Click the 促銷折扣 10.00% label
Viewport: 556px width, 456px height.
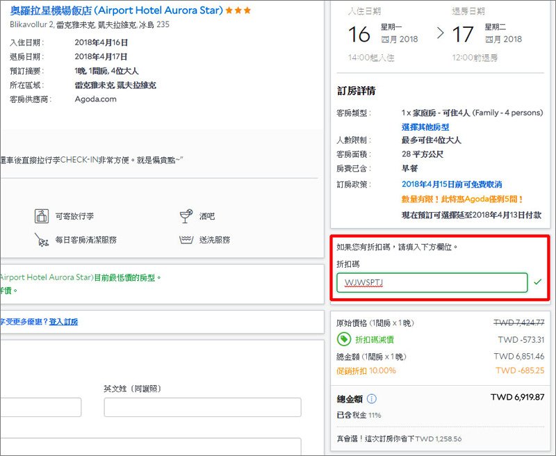[x=366, y=370]
